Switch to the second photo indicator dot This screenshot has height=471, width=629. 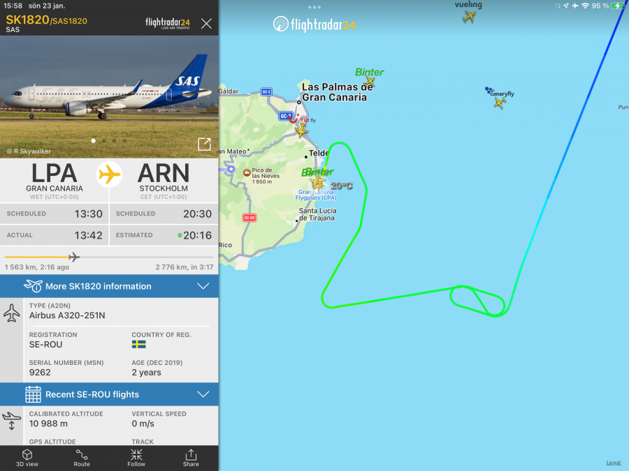(x=104, y=140)
